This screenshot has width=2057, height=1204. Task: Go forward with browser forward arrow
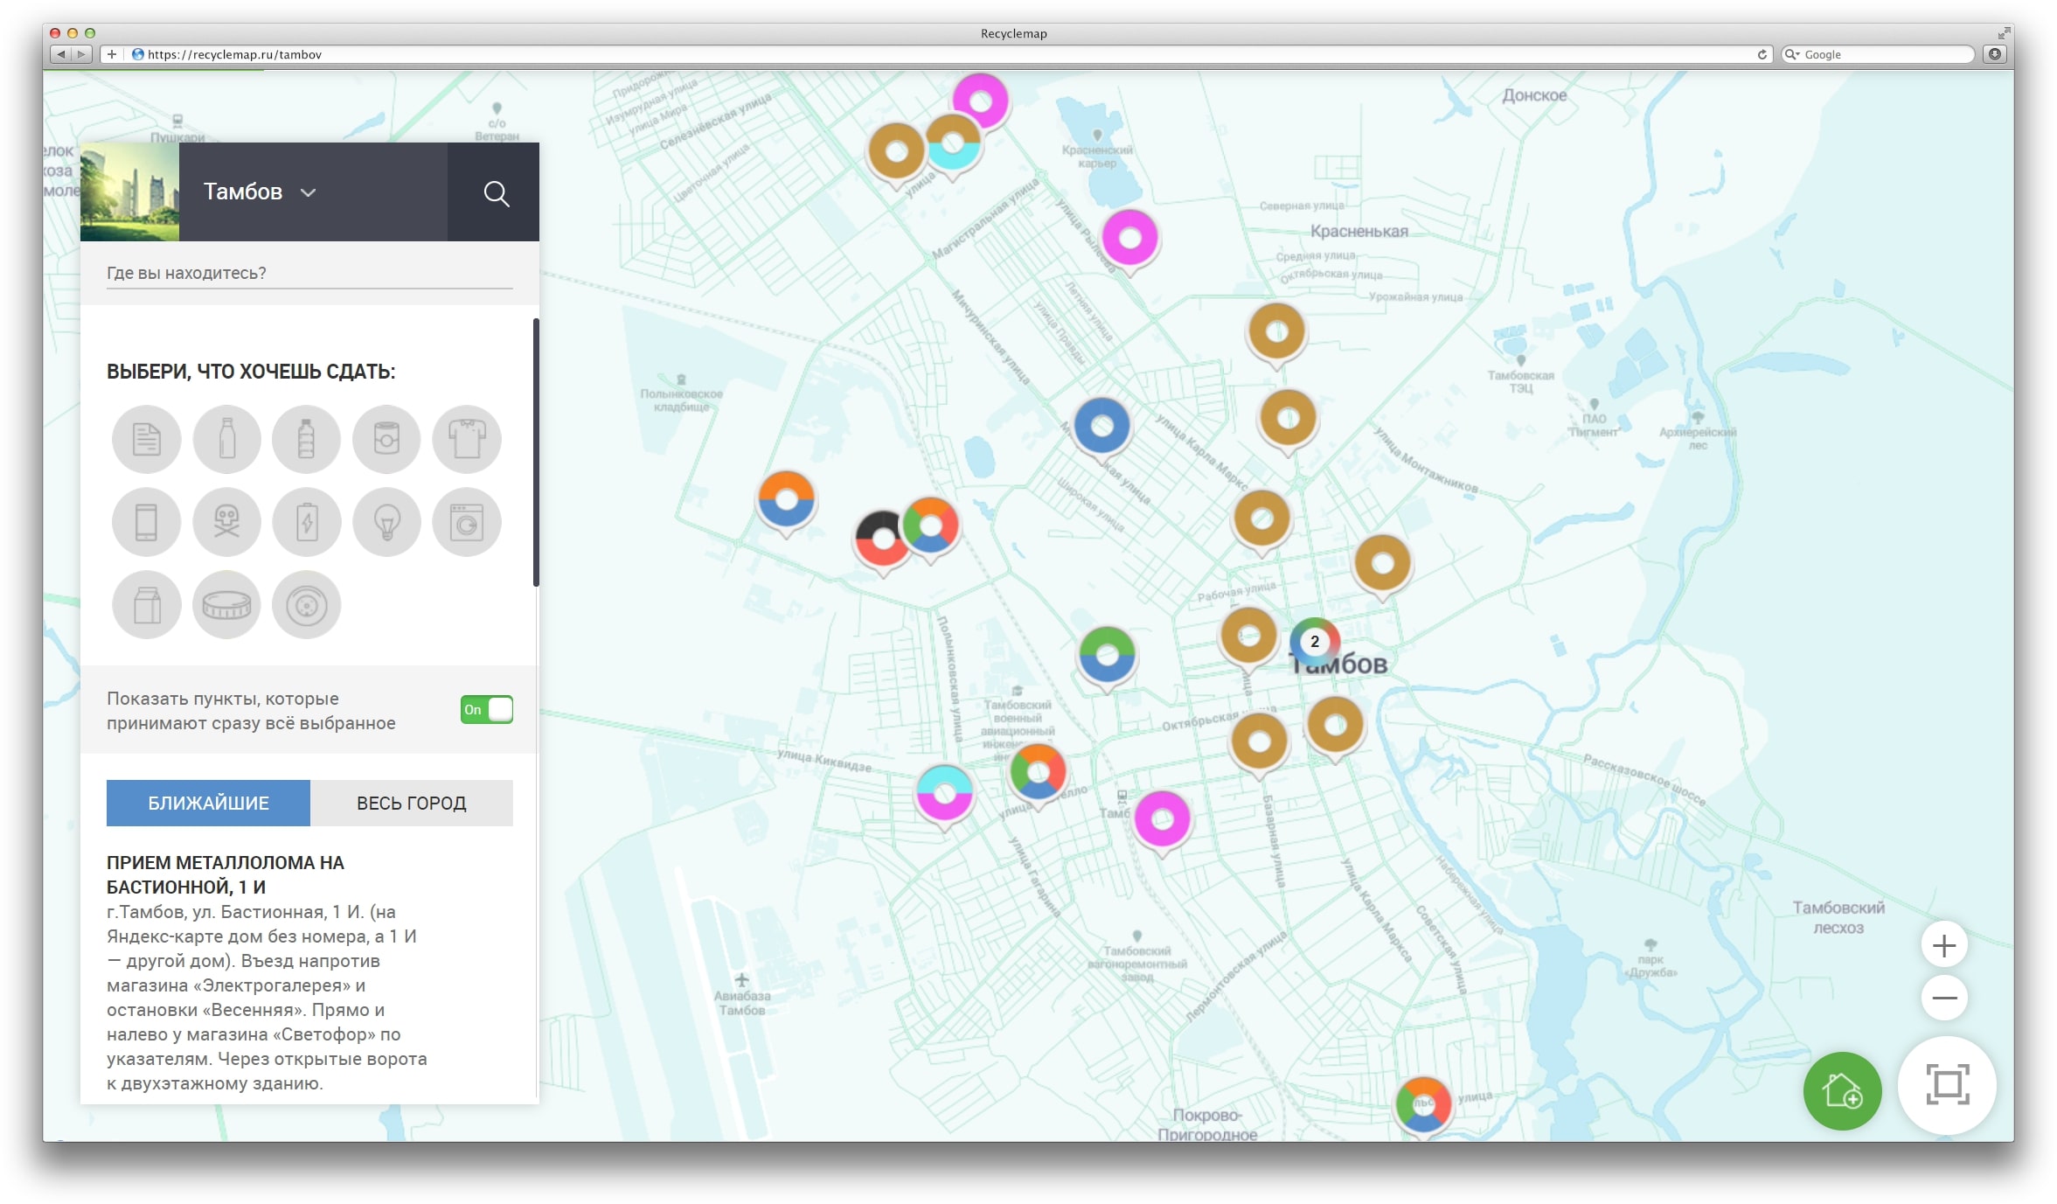tap(81, 54)
